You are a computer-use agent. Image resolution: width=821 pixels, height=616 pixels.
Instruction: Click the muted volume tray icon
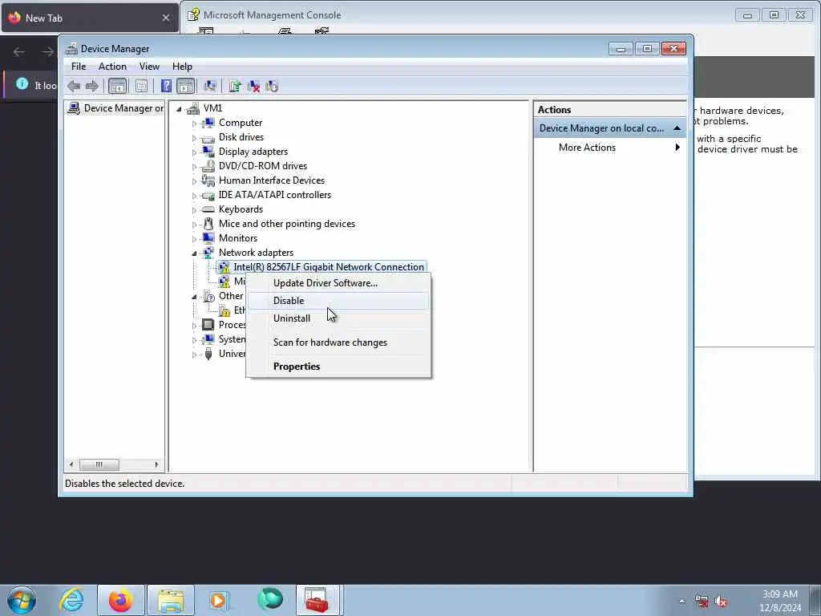tap(721, 602)
